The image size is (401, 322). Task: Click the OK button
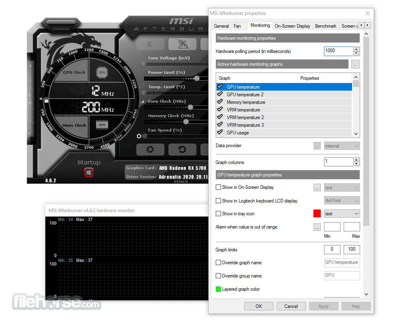coord(259,306)
